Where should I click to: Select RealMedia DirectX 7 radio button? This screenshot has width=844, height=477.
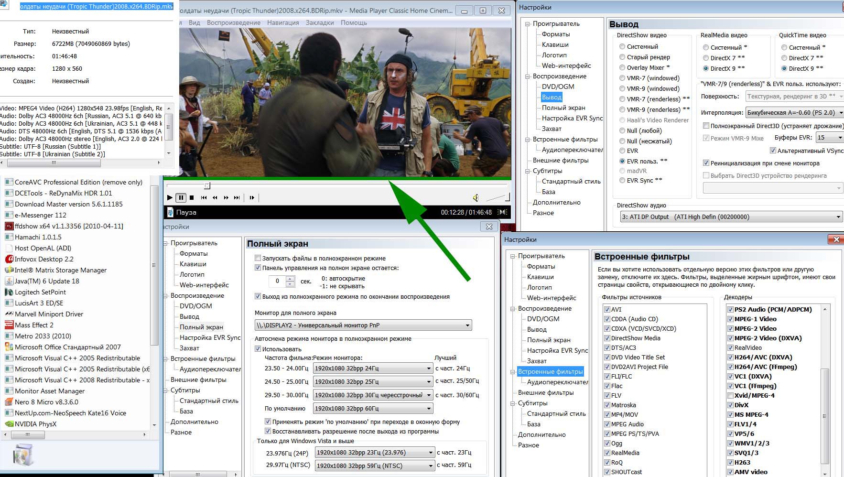pyautogui.click(x=706, y=58)
